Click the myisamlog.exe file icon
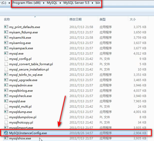This screenshot has height=141, width=154. click(x=6, y=43)
